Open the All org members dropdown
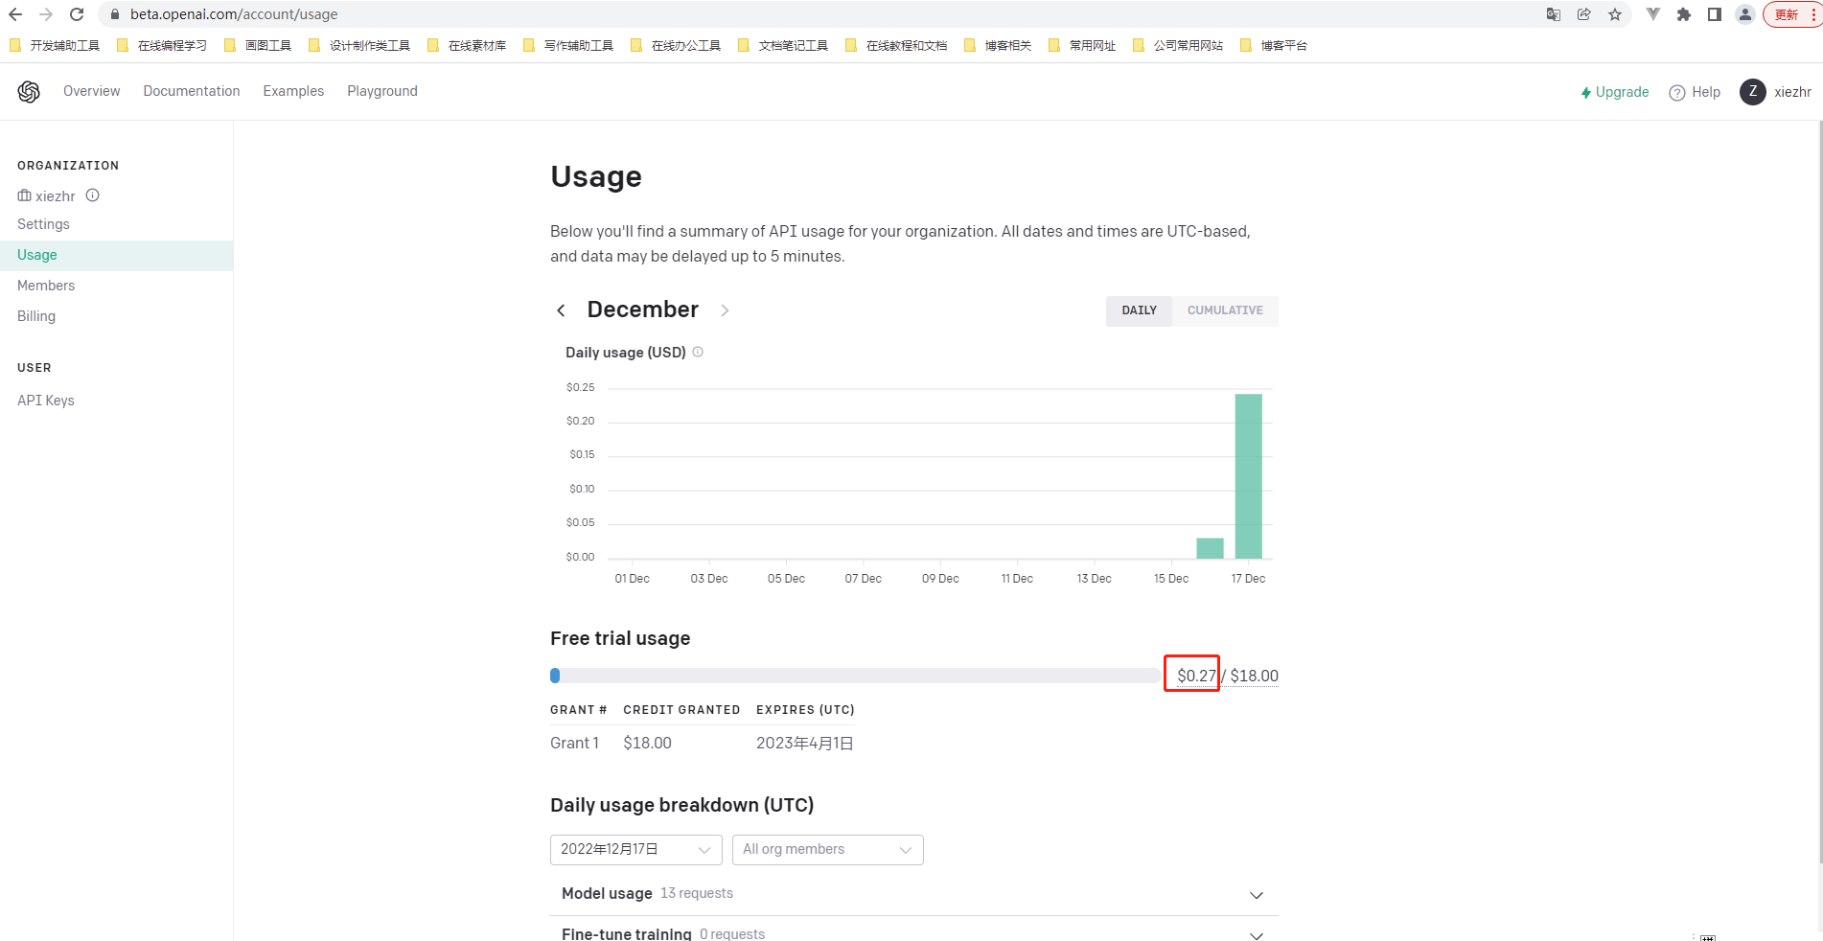 pos(827,850)
